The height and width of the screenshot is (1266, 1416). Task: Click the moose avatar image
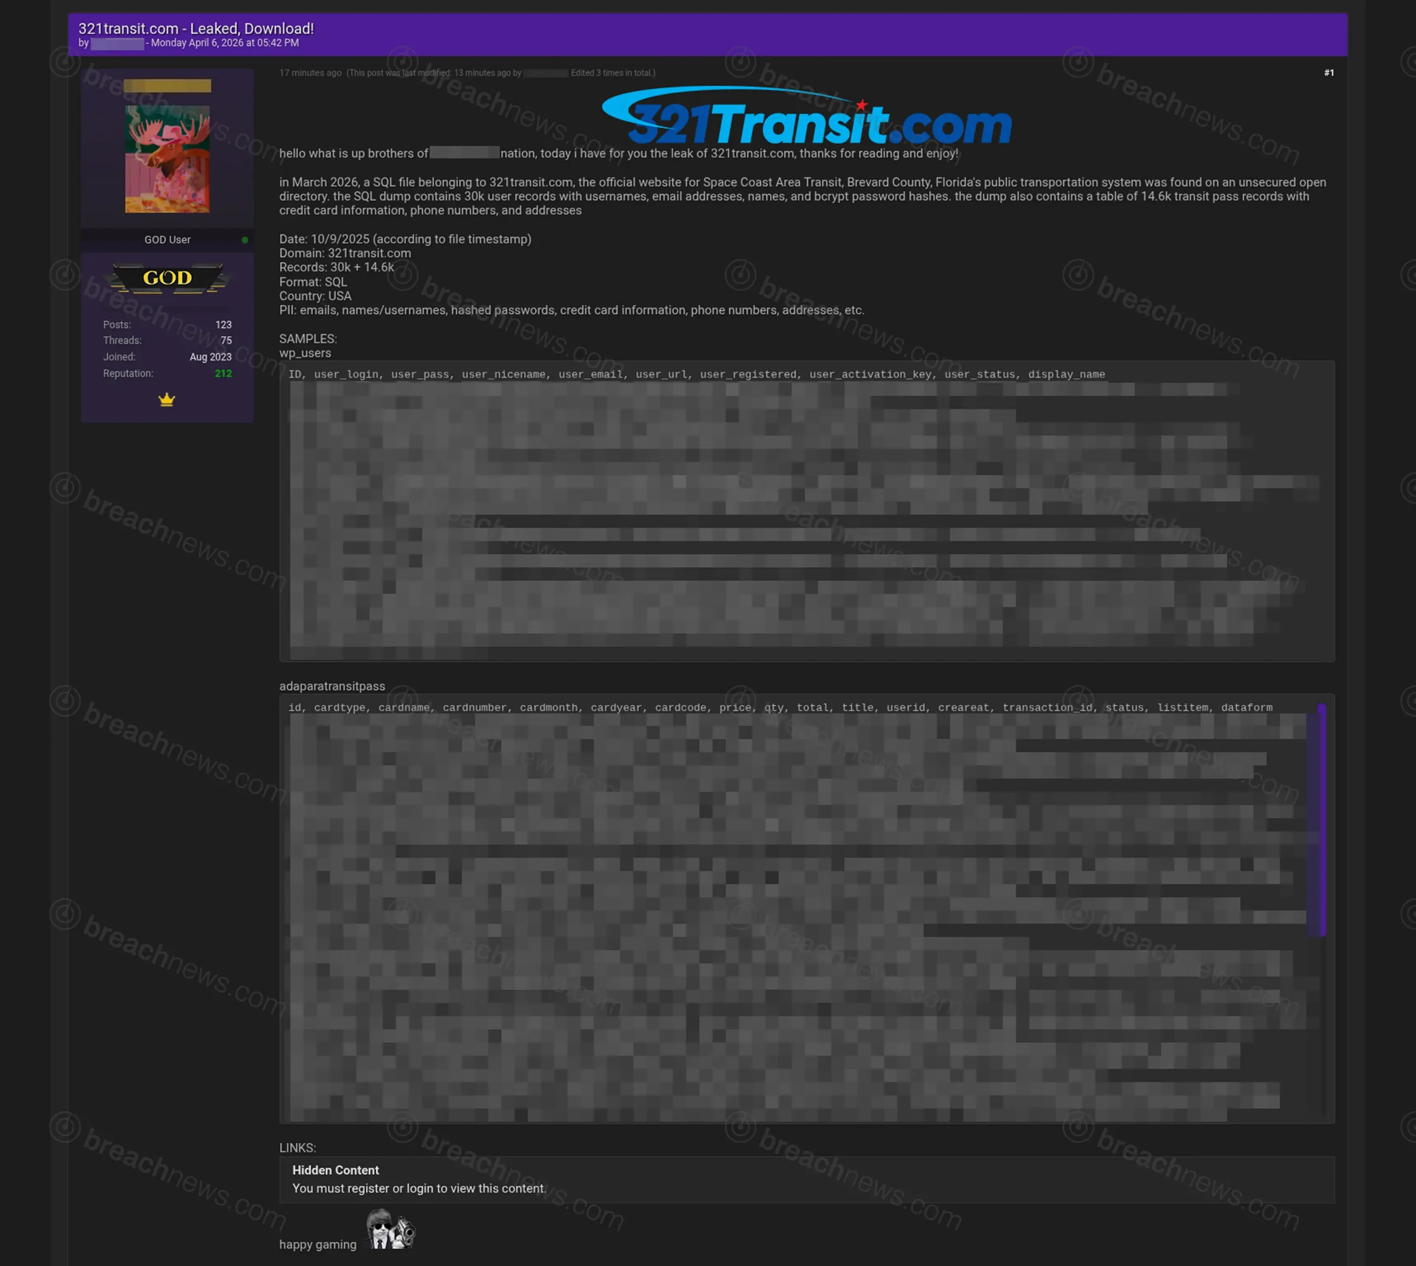[167, 159]
